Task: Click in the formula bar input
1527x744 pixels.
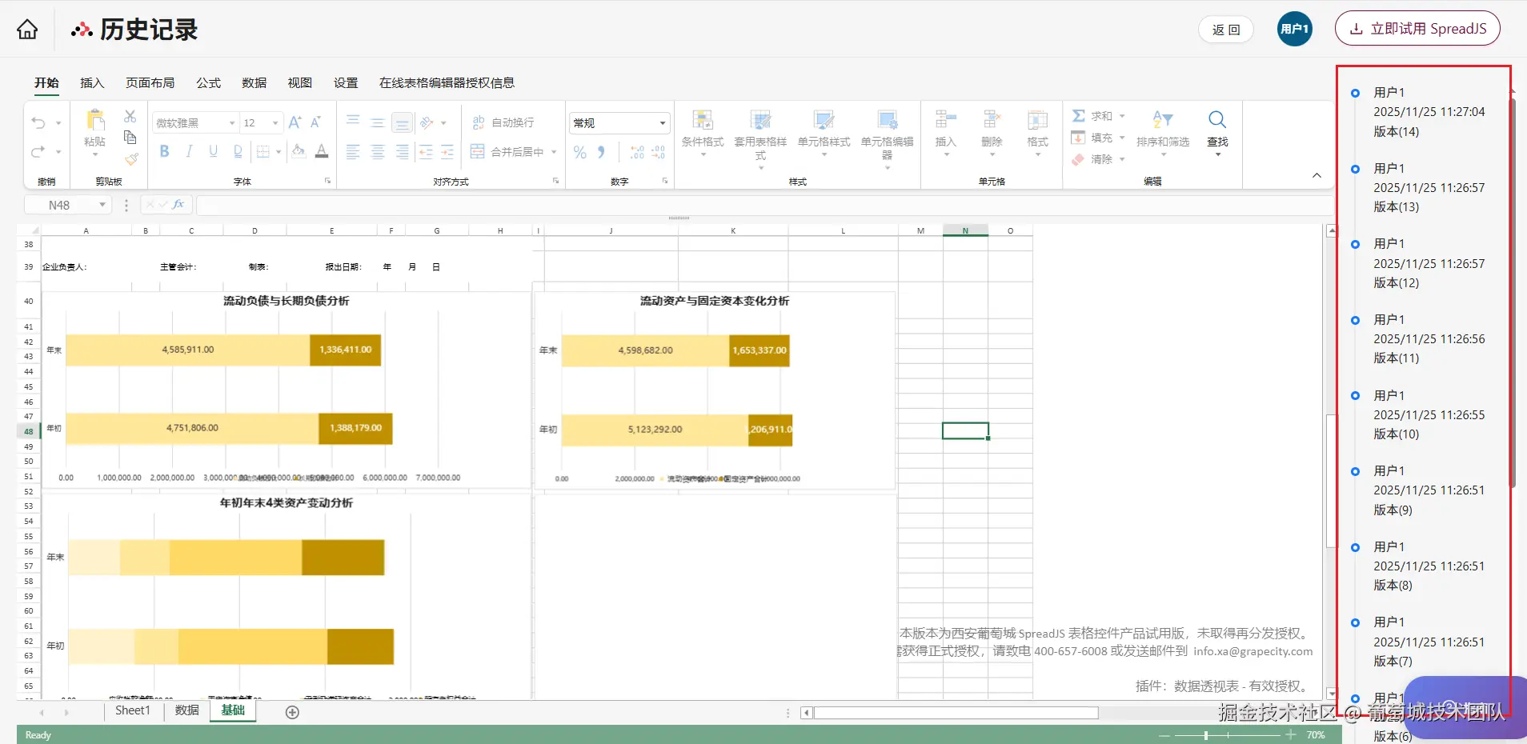Action: point(764,205)
